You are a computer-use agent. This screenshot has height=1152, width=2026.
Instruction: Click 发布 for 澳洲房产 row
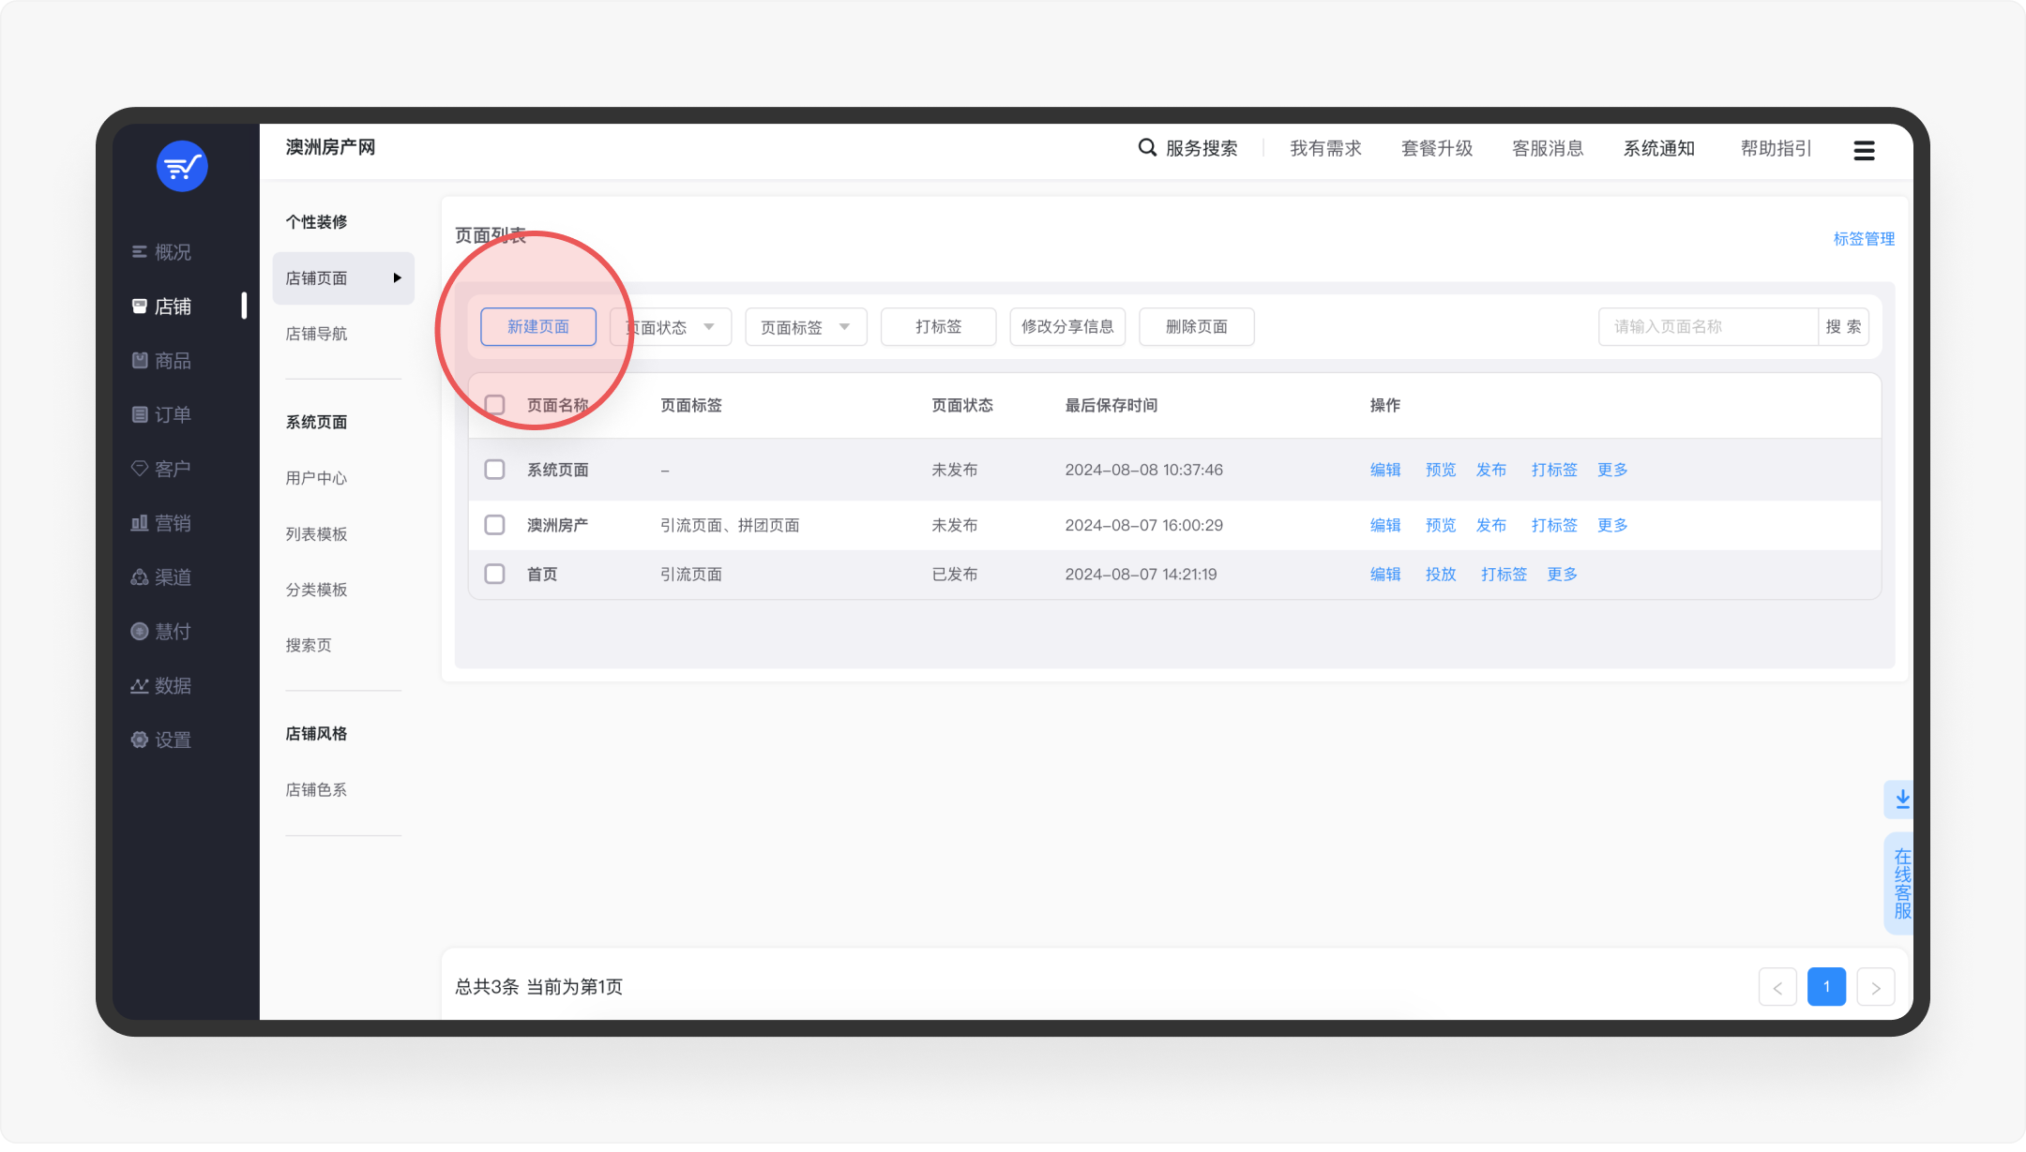[x=1491, y=525]
